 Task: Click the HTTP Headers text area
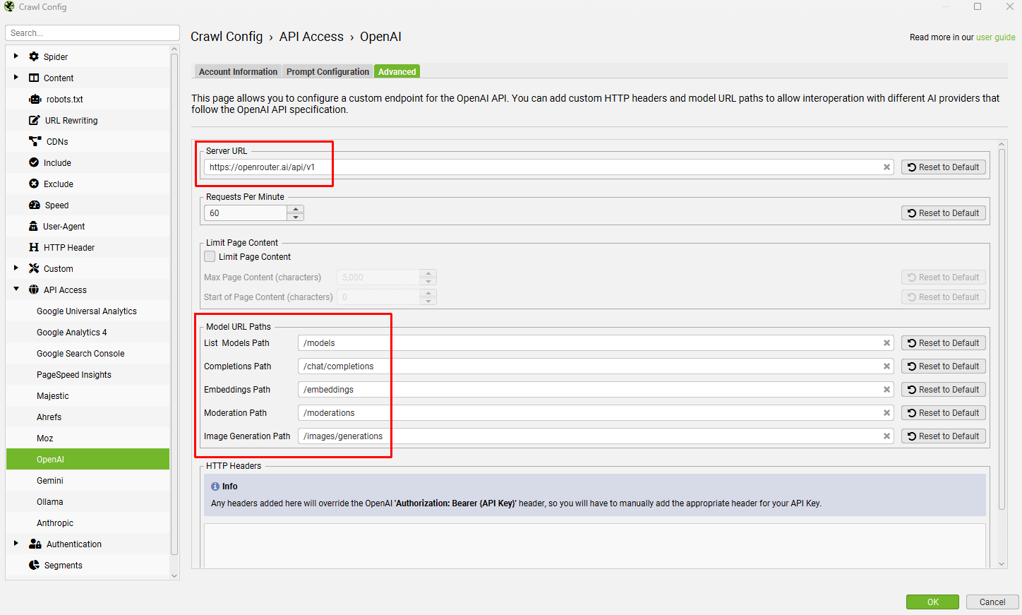594,545
